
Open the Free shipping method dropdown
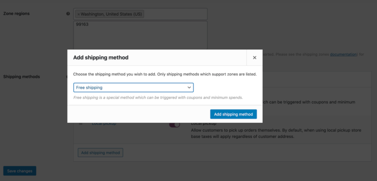[x=133, y=87]
